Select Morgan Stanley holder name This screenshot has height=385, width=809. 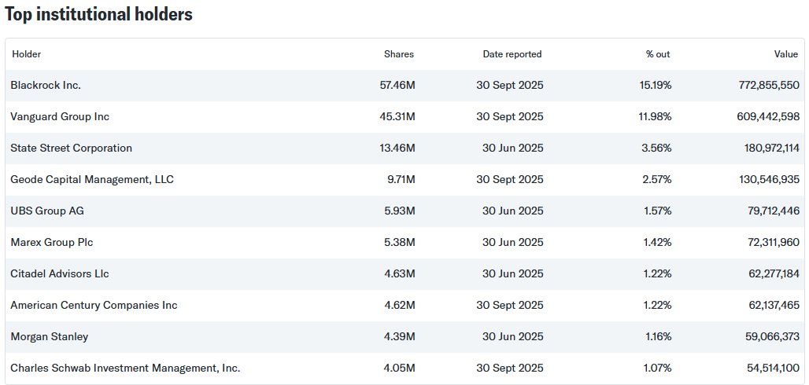[x=49, y=337]
